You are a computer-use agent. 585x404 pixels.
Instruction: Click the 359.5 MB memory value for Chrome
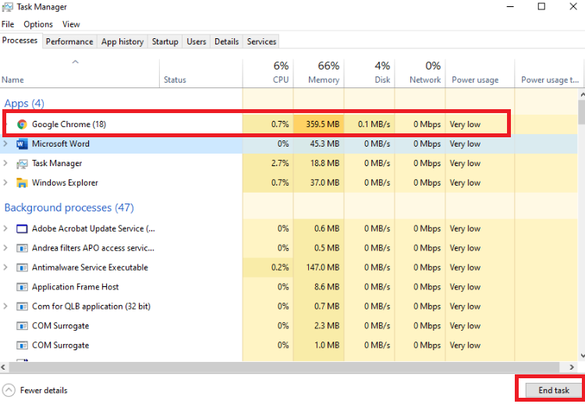(x=323, y=124)
